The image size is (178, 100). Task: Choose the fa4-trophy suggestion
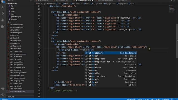coord(111,79)
